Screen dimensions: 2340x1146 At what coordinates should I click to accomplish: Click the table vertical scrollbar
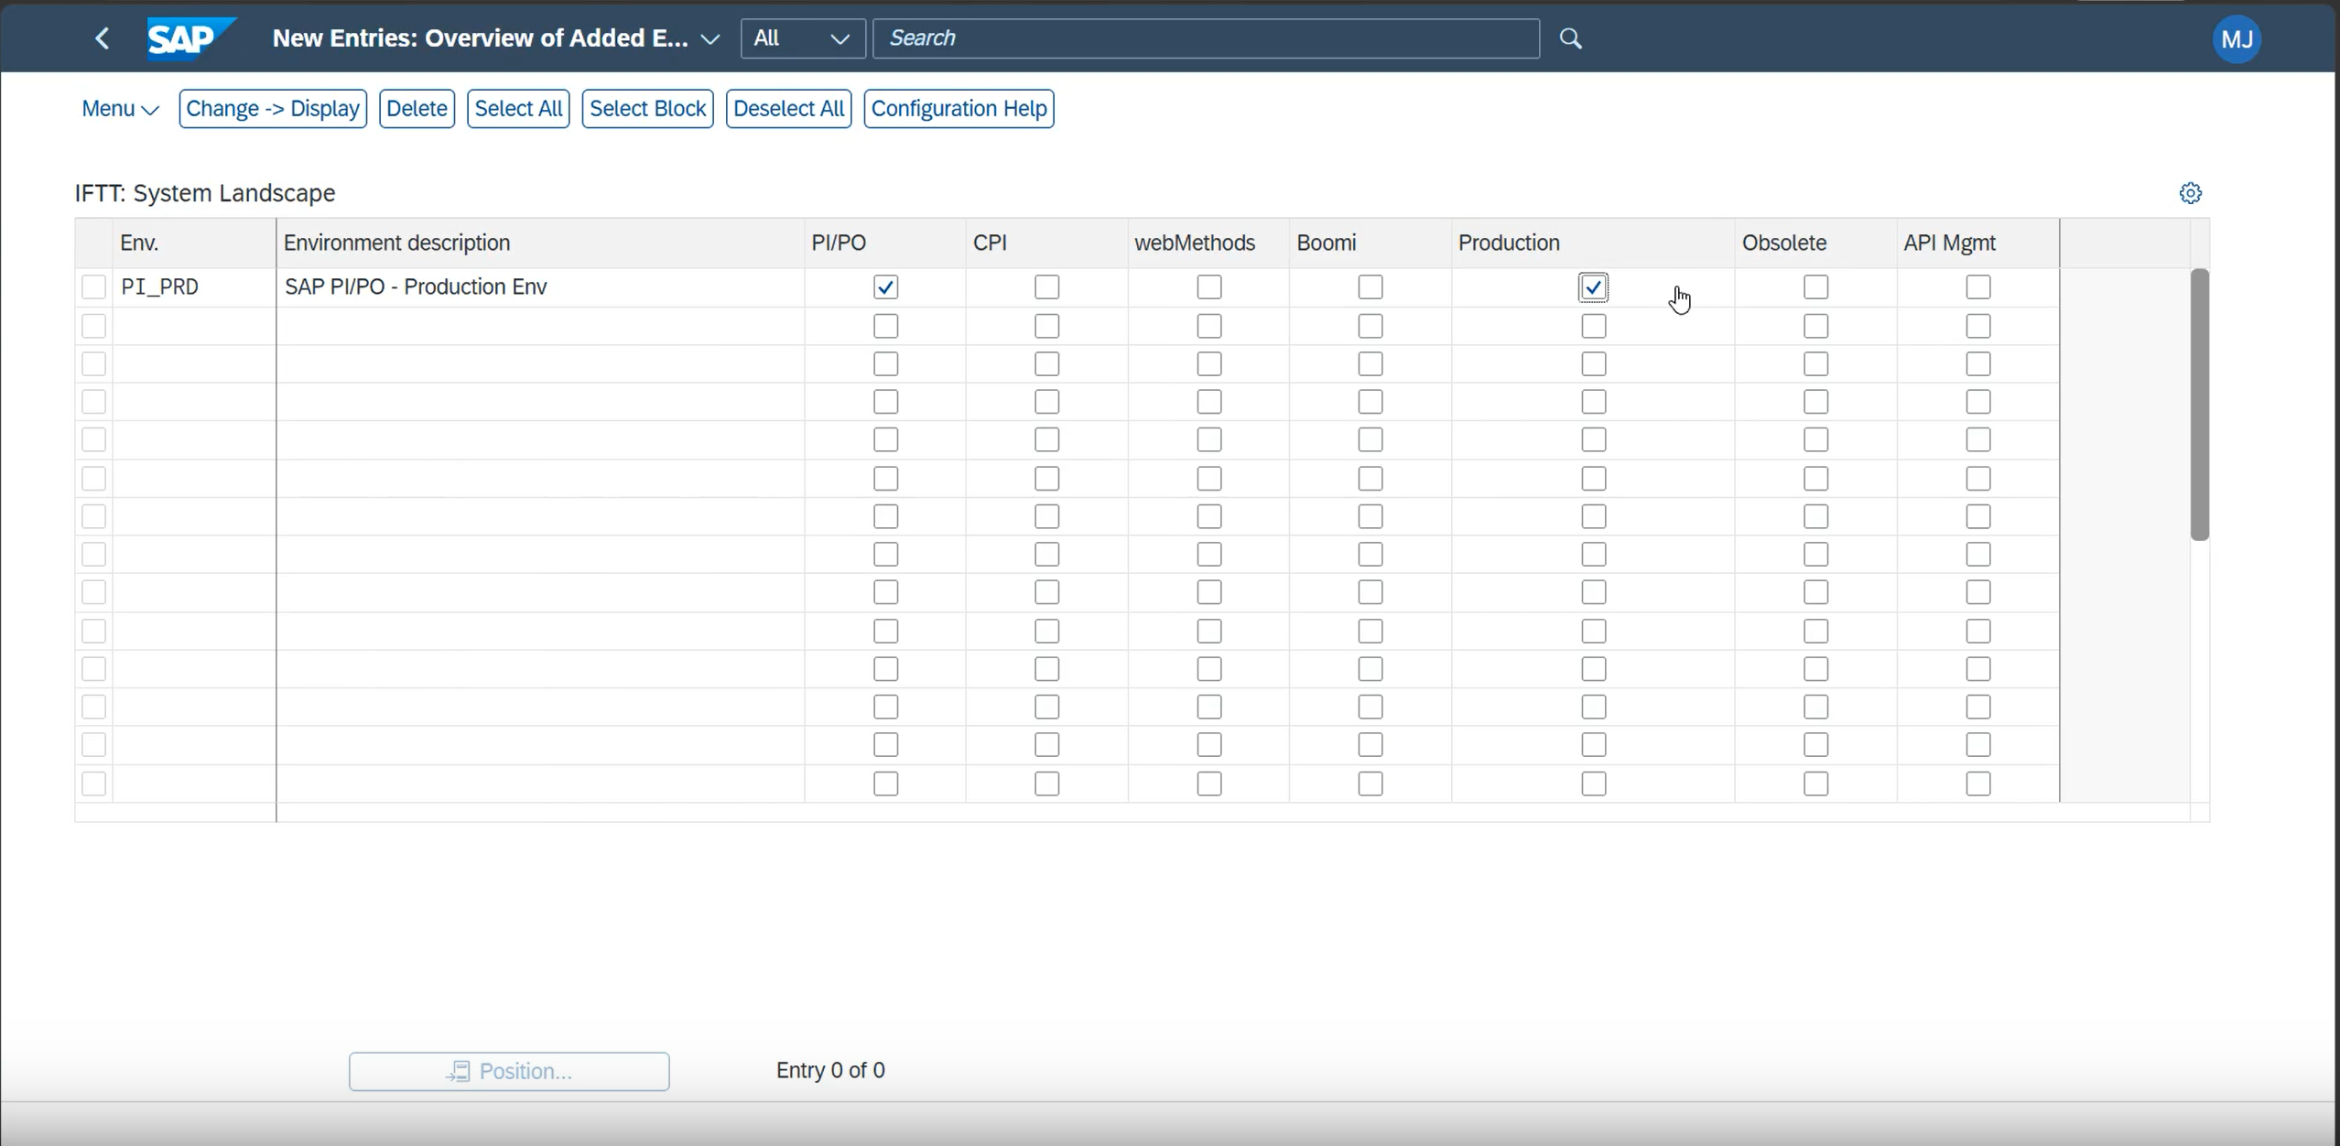pos(2199,405)
